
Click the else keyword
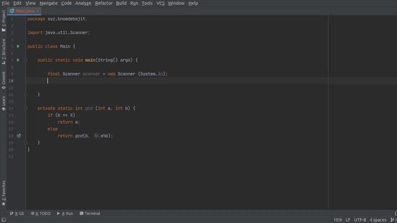click(52, 129)
